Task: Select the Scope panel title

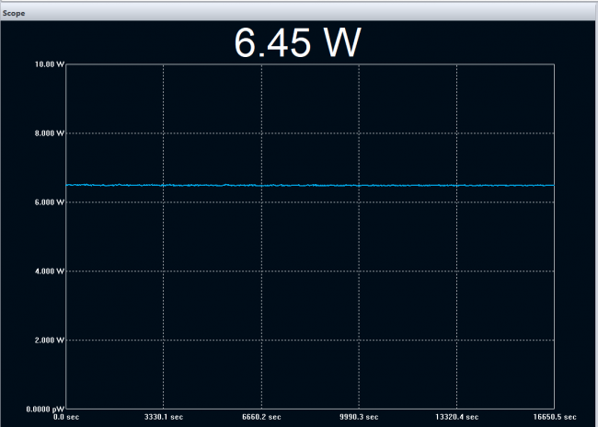Action: coord(14,13)
